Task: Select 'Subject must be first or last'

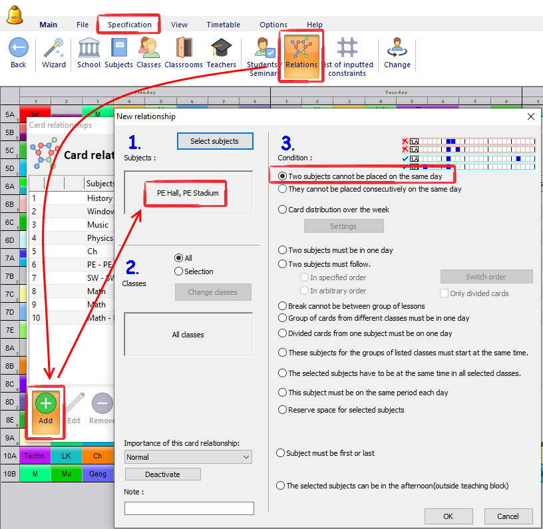Action: 281,453
